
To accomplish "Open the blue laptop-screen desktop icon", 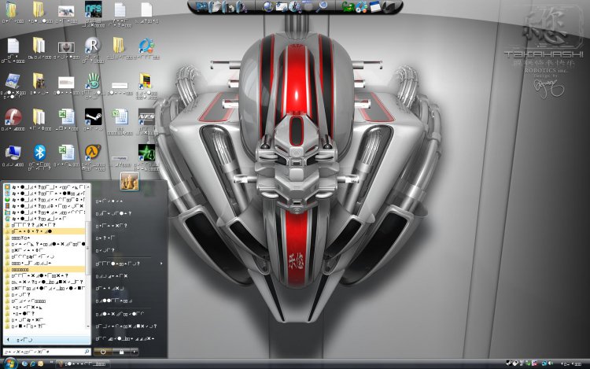I will point(13,81).
